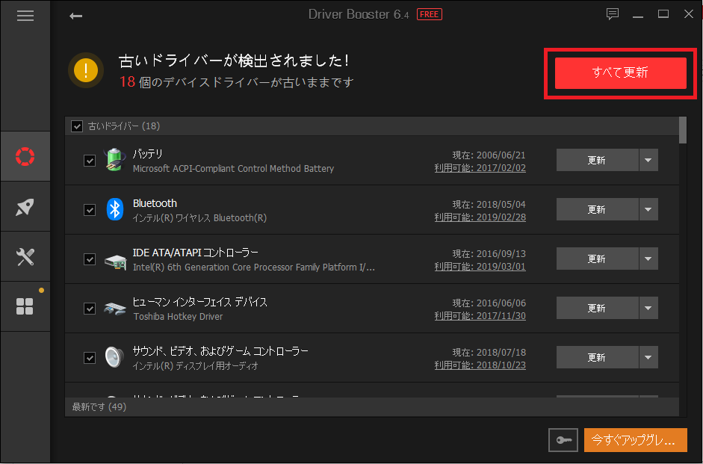Viewport: 703px width, 464px height.
Task: Open the dropdown next to Bluetooth's 更新 button
Action: pos(648,209)
